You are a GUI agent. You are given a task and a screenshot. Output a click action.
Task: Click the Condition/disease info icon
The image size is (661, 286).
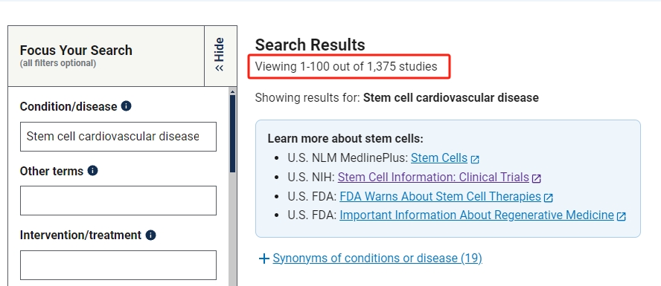click(126, 106)
